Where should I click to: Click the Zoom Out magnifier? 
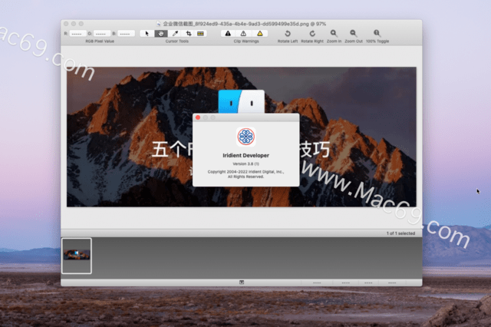(x=353, y=33)
